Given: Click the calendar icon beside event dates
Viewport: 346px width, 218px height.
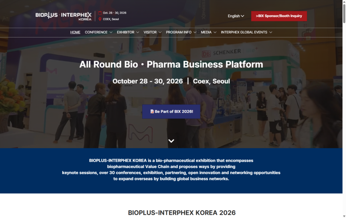Looking at the screenshot, I should 100,13.
